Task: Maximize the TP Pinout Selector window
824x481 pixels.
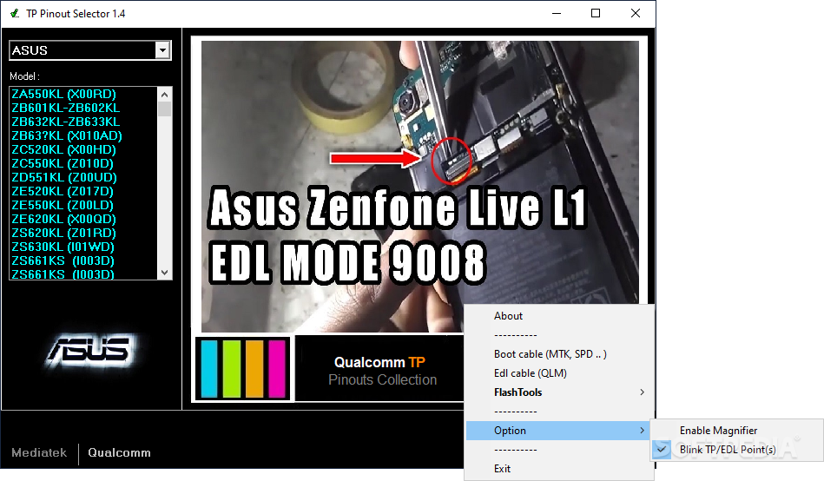Action: tap(596, 13)
